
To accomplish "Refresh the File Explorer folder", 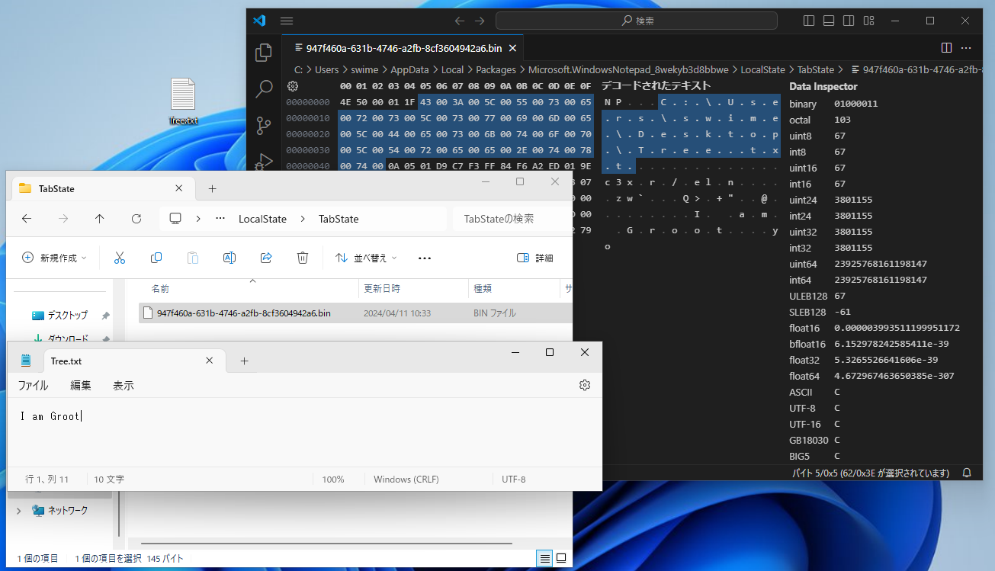I will click(x=136, y=219).
